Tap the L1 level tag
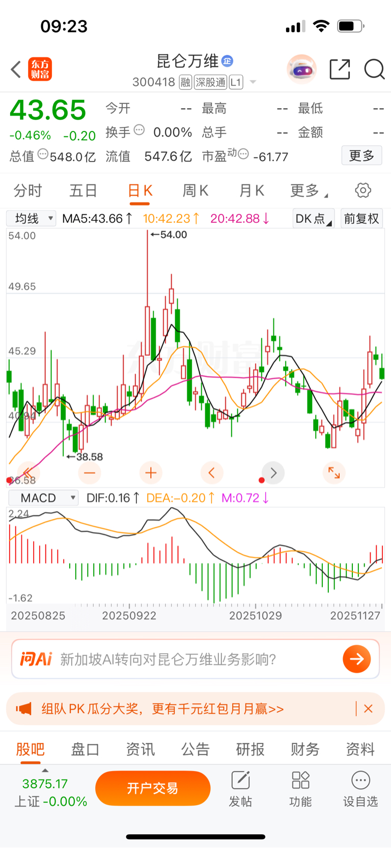391x848 pixels. [236, 82]
